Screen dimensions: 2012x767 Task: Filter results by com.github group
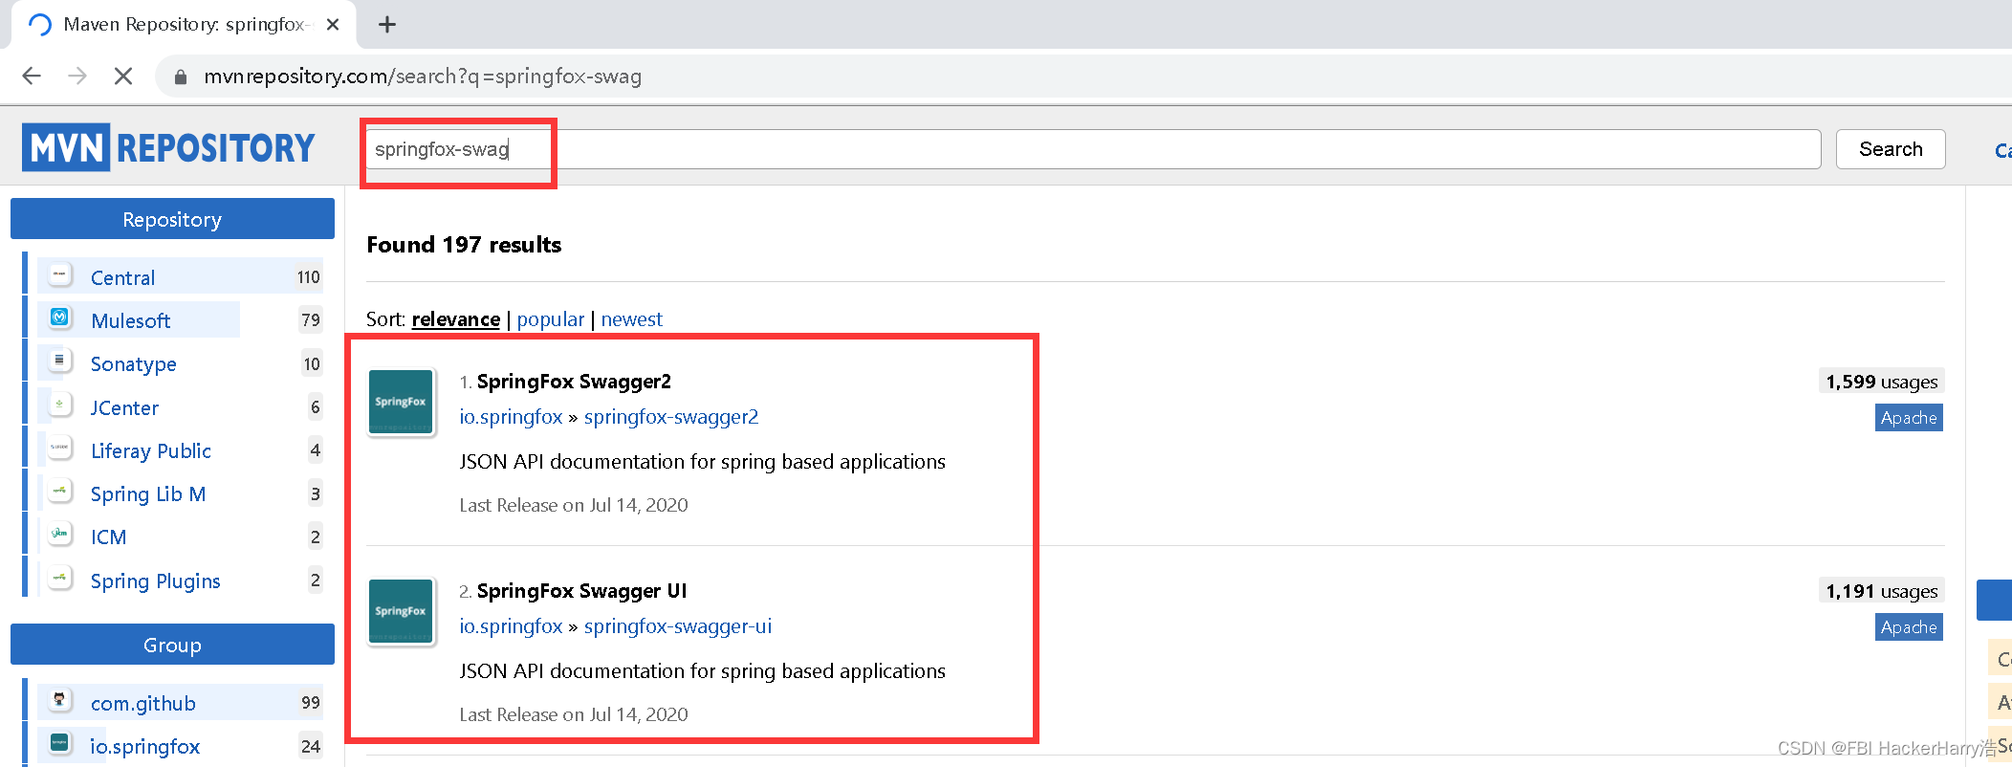(x=143, y=704)
